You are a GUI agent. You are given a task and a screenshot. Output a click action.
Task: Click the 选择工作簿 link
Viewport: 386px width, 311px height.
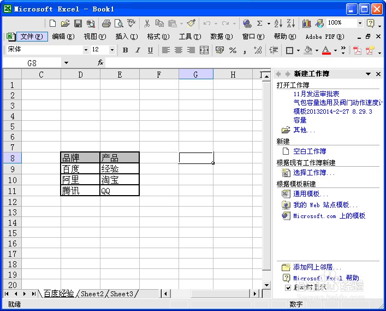pos(314,173)
